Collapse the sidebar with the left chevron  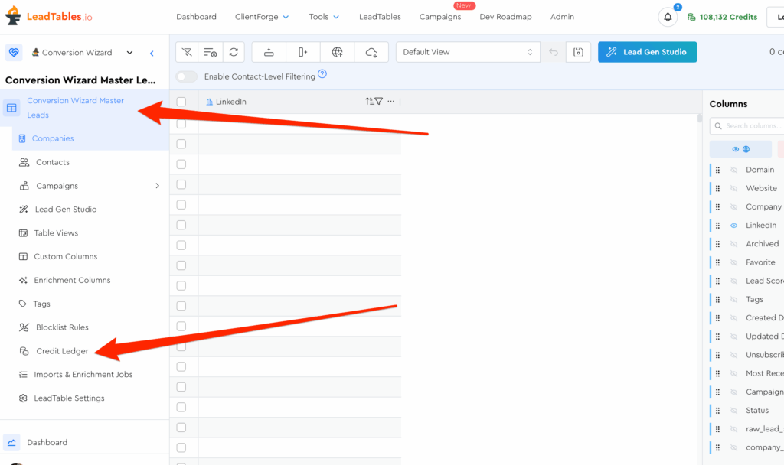coord(152,53)
